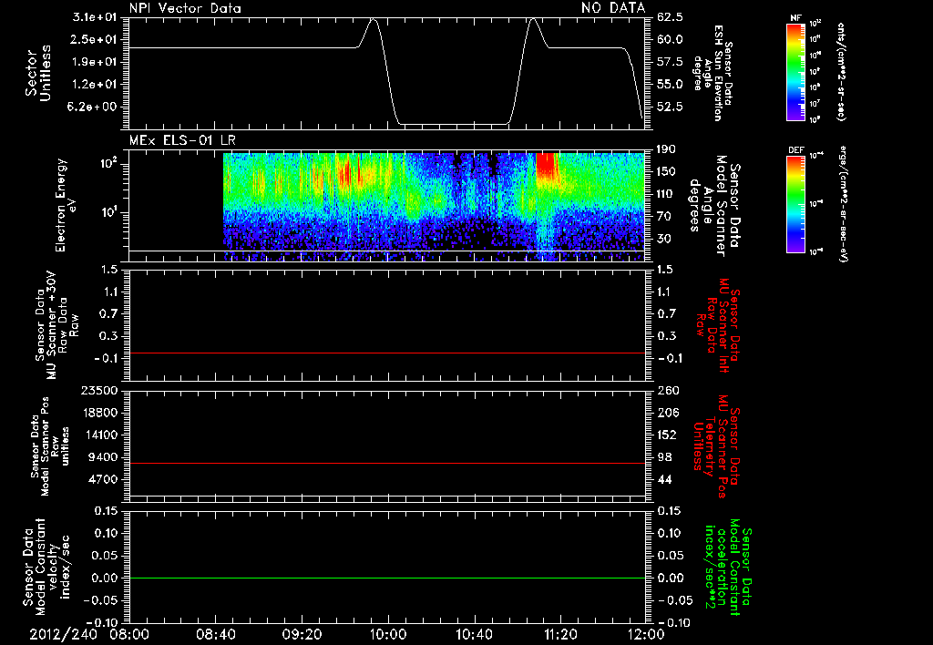Viewport: 933px width, 645px height.
Task: Click the "150" scanner angle tick
Action: pyautogui.click(x=666, y=172)
